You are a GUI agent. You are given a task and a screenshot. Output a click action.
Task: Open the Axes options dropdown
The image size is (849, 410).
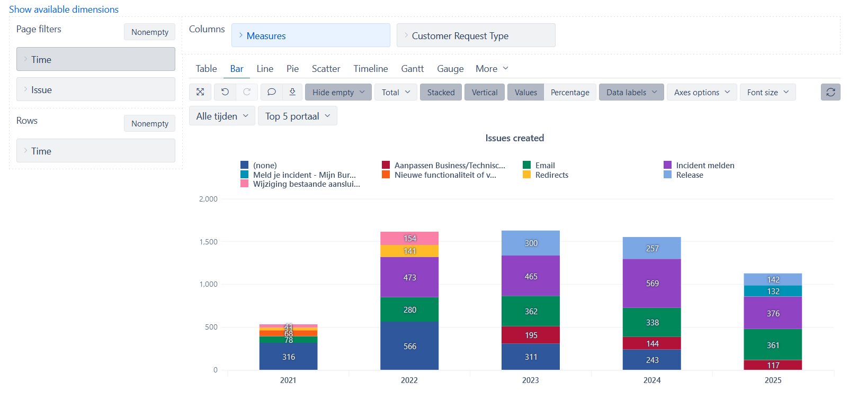tap(702, 92)
